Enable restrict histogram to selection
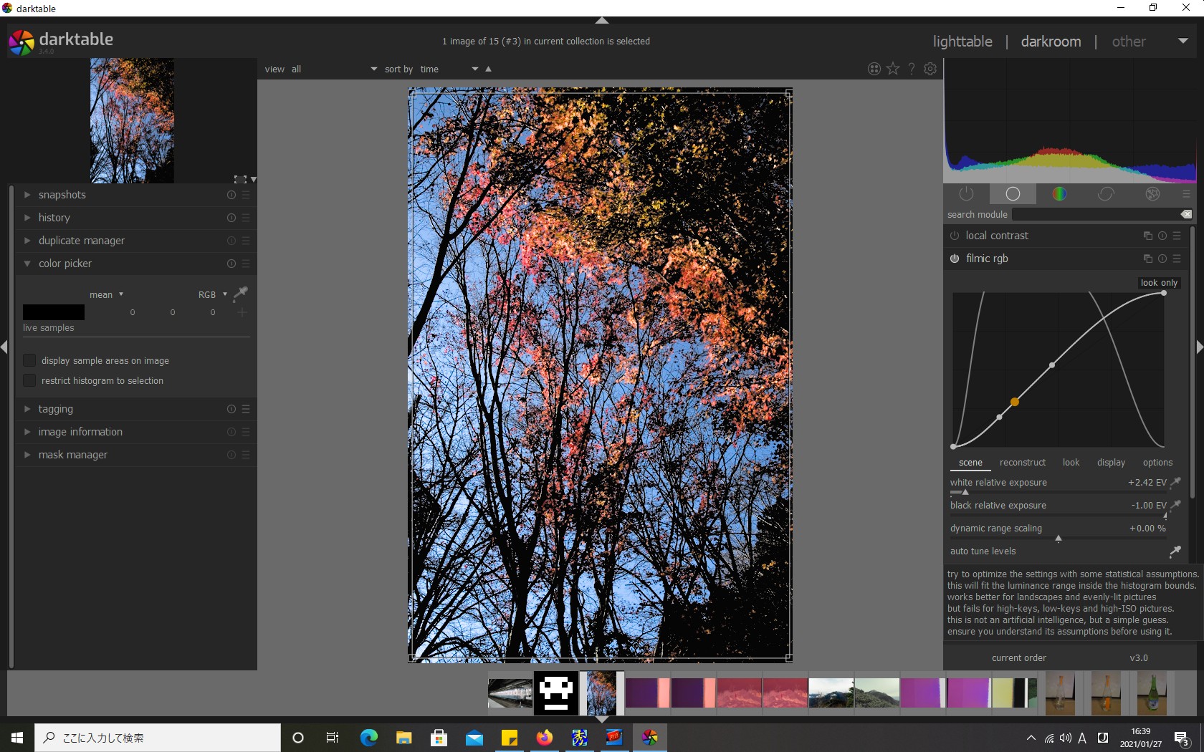The width and height of the screenshot is (1204, 752). click(x=29, y=380)
